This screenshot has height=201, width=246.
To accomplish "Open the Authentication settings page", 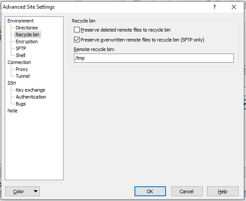I will point(31,97).
